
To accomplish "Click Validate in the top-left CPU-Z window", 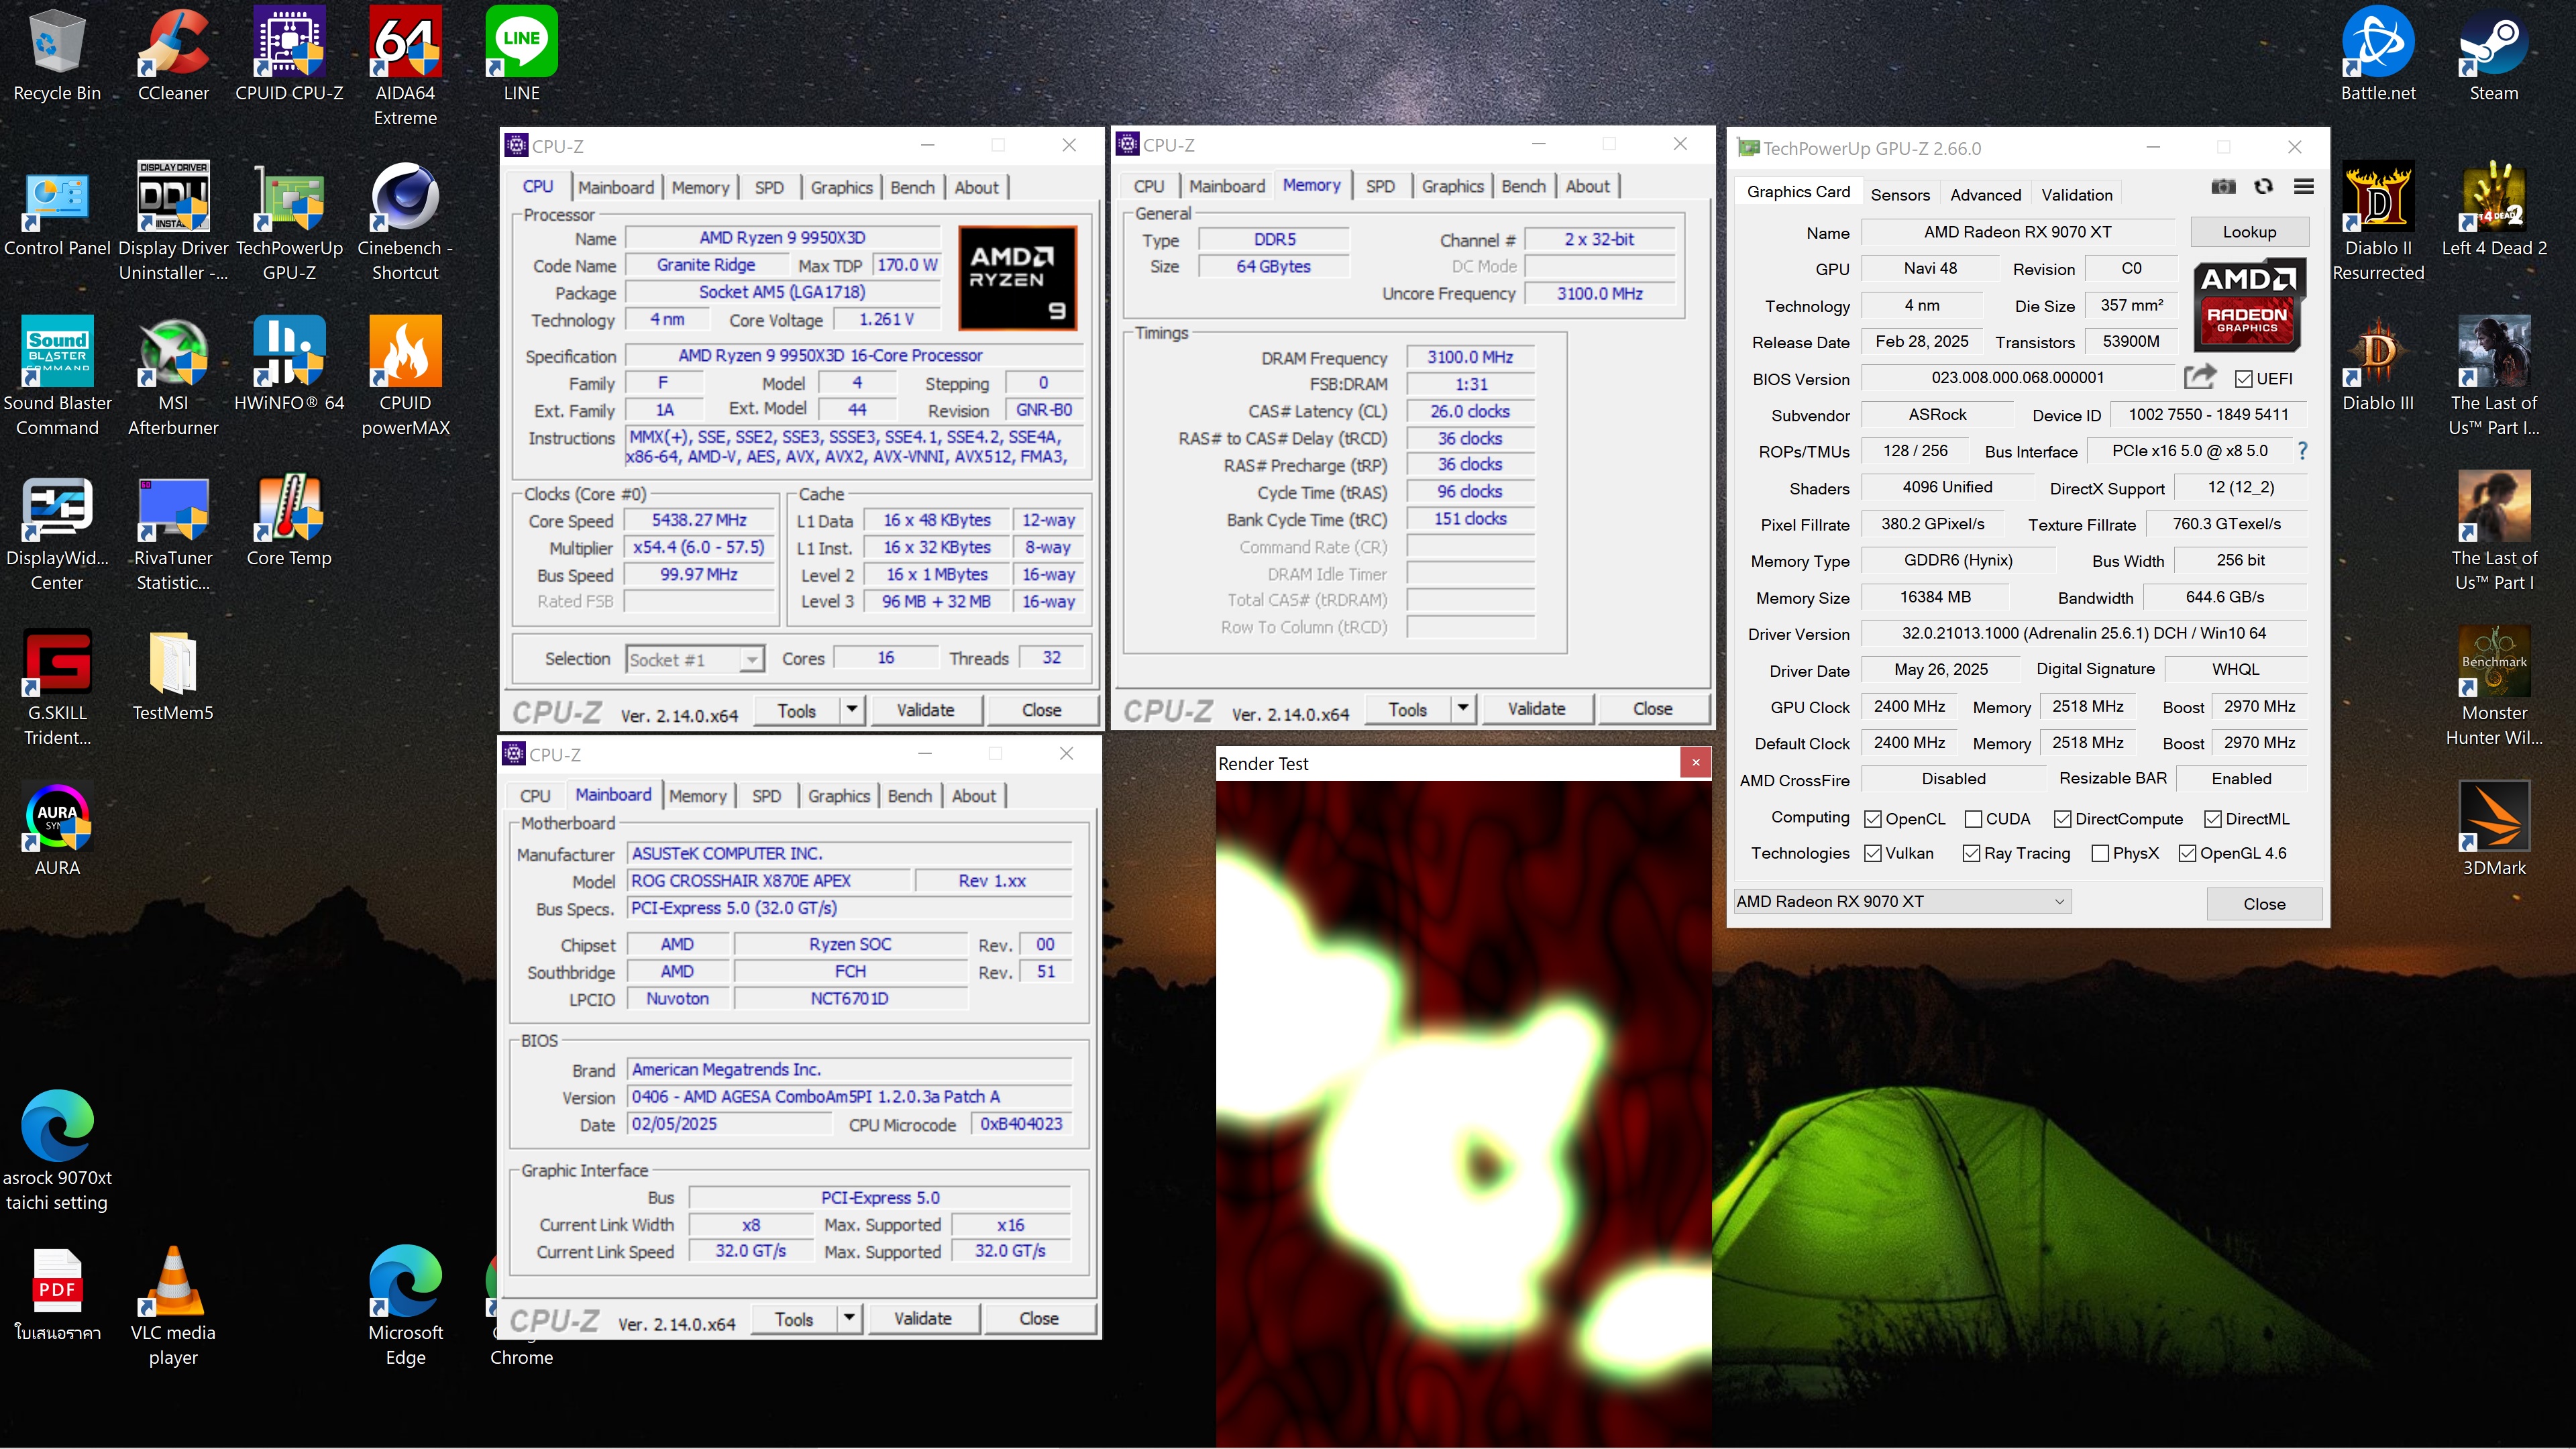I will point(925,710).
